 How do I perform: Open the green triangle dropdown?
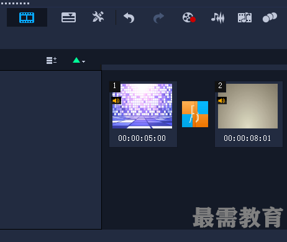coord(79,60)
